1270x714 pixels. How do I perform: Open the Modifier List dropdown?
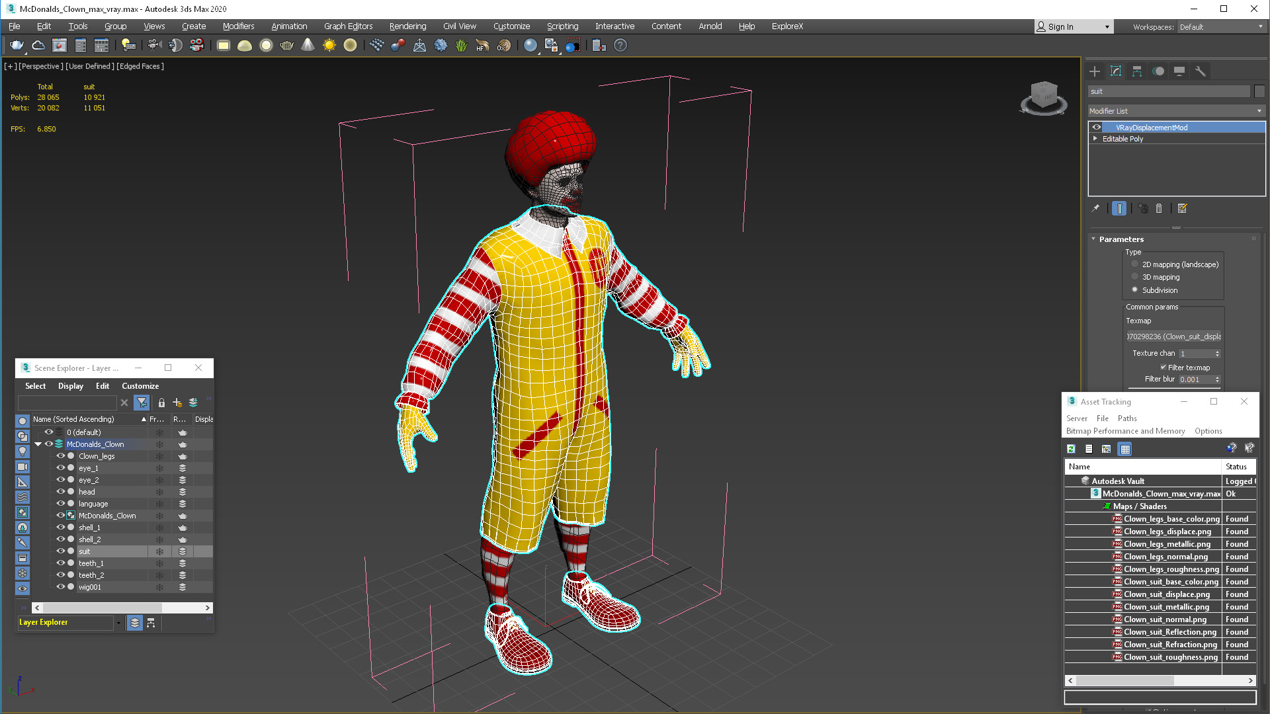pyautogui.click(x=1176, y=111)
